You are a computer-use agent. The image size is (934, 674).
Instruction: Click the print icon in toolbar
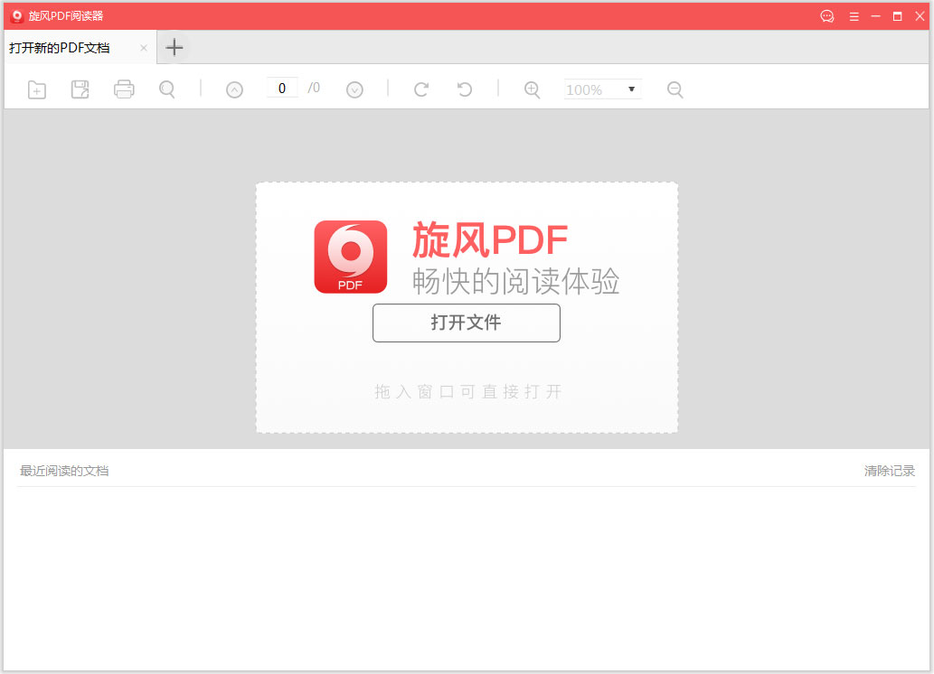pyautogui.click(x=124, y=89)
